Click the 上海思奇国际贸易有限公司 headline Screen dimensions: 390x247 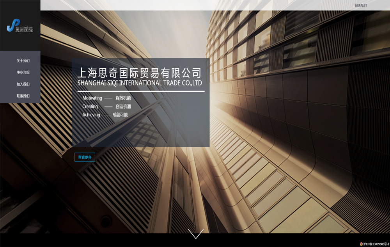pyautogui.click(x=140, y=73)
